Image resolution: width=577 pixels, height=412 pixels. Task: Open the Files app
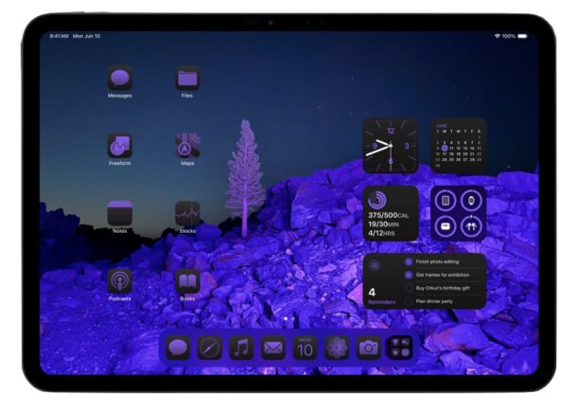(x=187, y=79)
